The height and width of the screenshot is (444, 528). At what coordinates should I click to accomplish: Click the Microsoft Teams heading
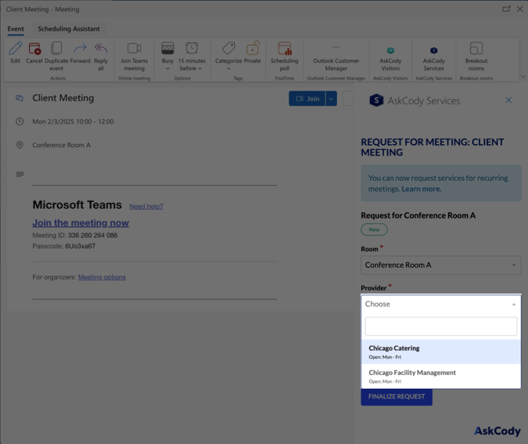tap(77, 205)
